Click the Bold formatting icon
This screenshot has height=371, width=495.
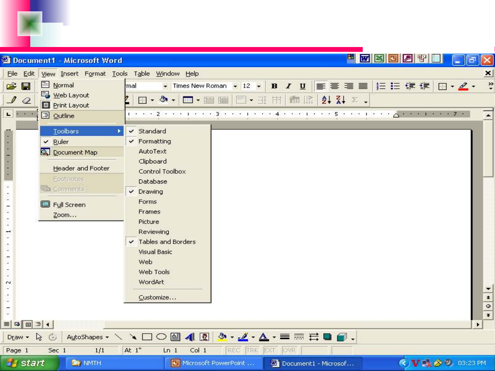point(274,86)
